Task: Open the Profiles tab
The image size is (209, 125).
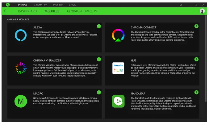Action: (58, 5)
